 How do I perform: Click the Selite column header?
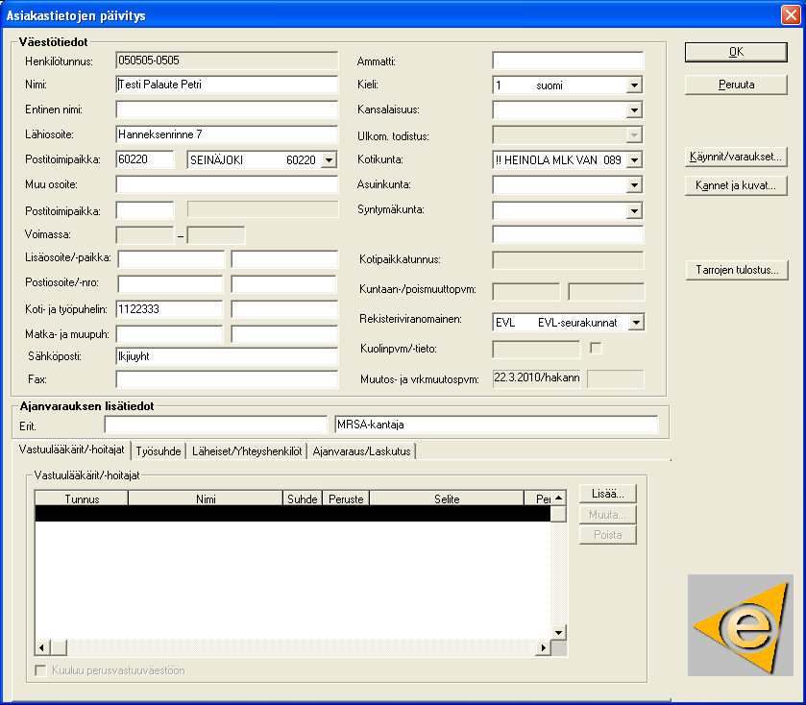click(x=447, y=498)
